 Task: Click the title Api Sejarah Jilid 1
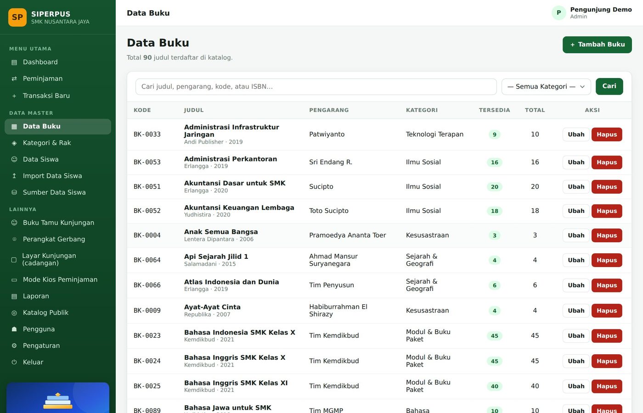pos(216,257)
